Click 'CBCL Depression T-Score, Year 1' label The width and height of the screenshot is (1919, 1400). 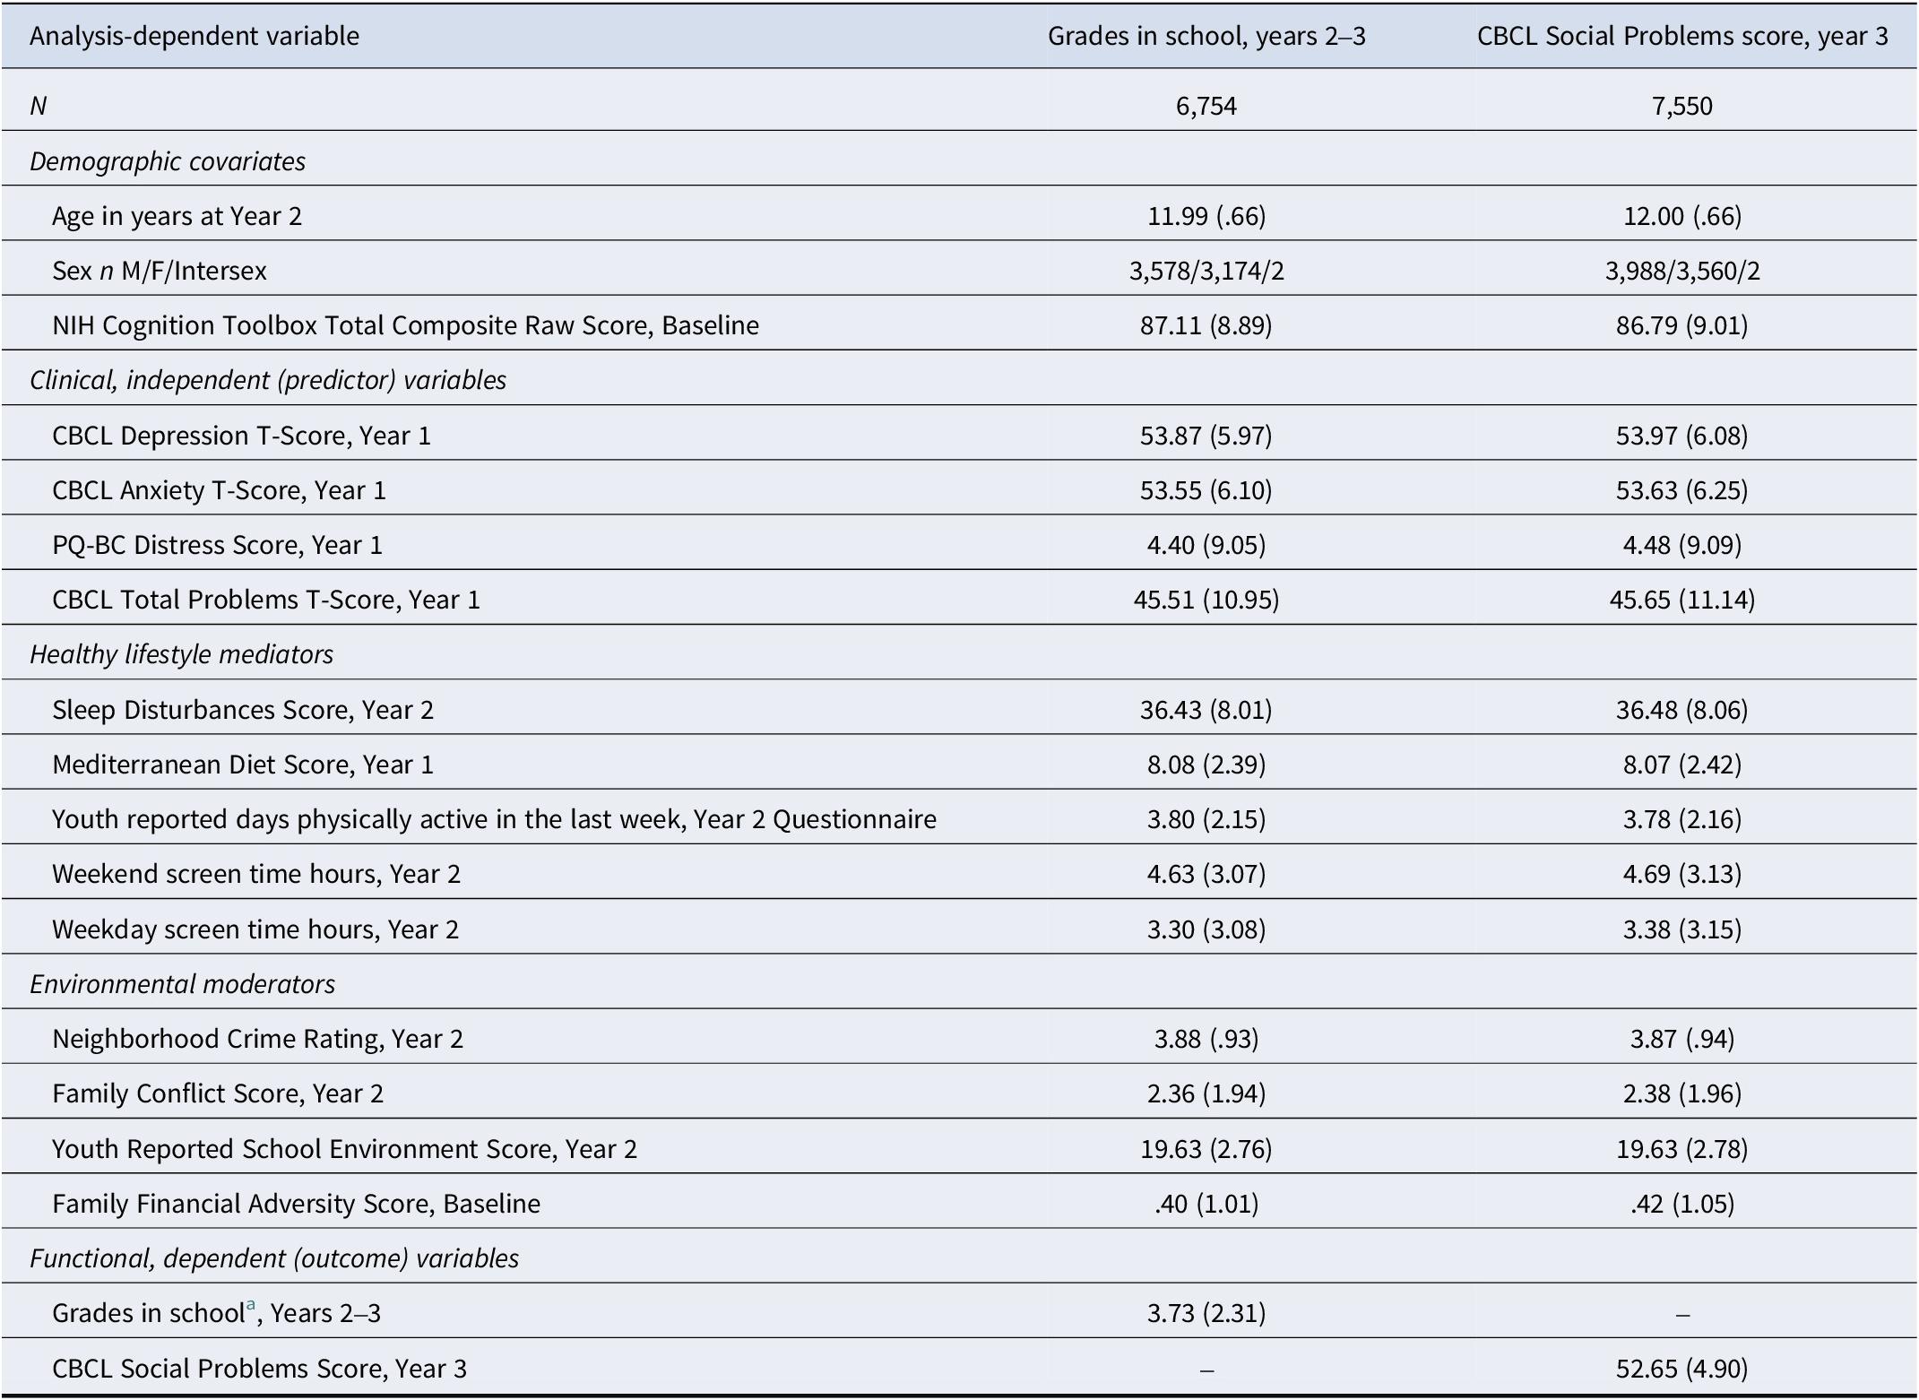[242, 436]
